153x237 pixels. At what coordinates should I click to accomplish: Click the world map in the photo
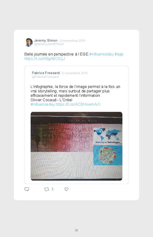108,134
